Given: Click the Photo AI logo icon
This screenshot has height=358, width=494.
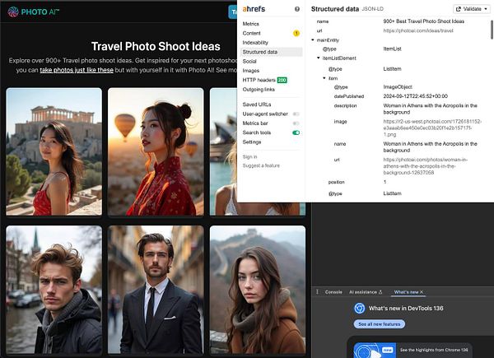Looking at the screenshot, I should tap(13, 12).
